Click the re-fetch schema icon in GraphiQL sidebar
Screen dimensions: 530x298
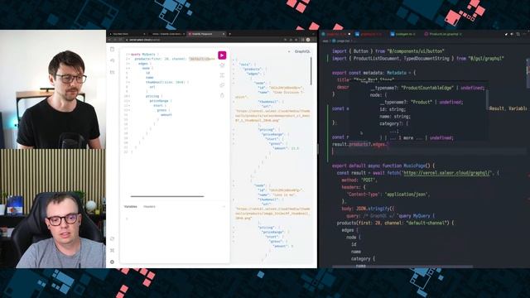pyautogui.click(x=113, y=239)
